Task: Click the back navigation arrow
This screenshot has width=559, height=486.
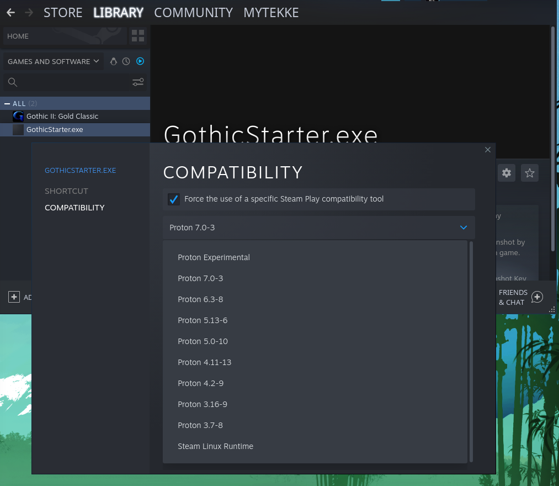Action: point(10,12)
